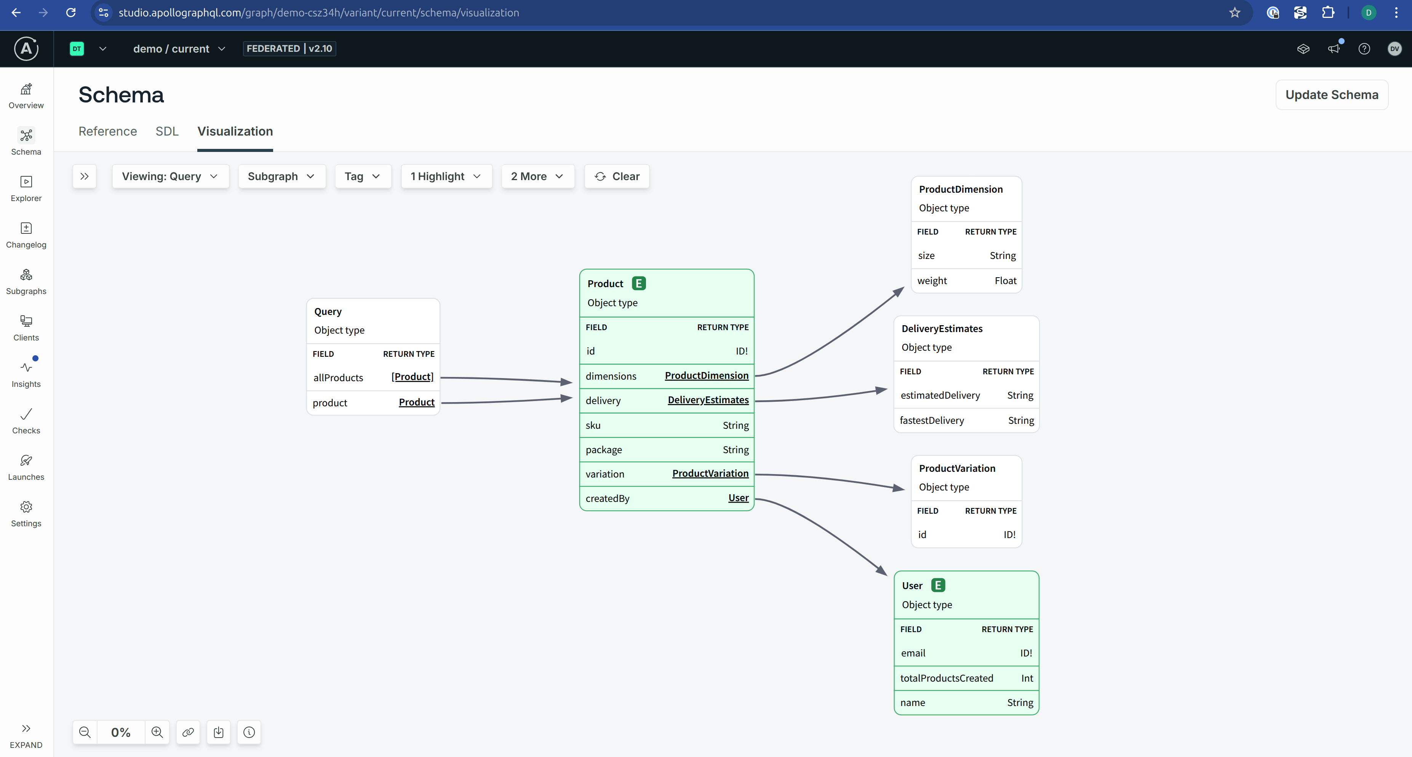The height and width of the screenshot is (757, 1412).
Task: Expand the left panel with the double chevron
Action: pos(85,177)
